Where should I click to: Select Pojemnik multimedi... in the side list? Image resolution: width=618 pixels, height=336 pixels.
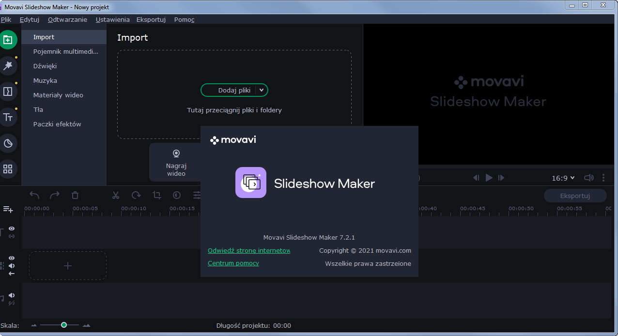pos(64,51)
